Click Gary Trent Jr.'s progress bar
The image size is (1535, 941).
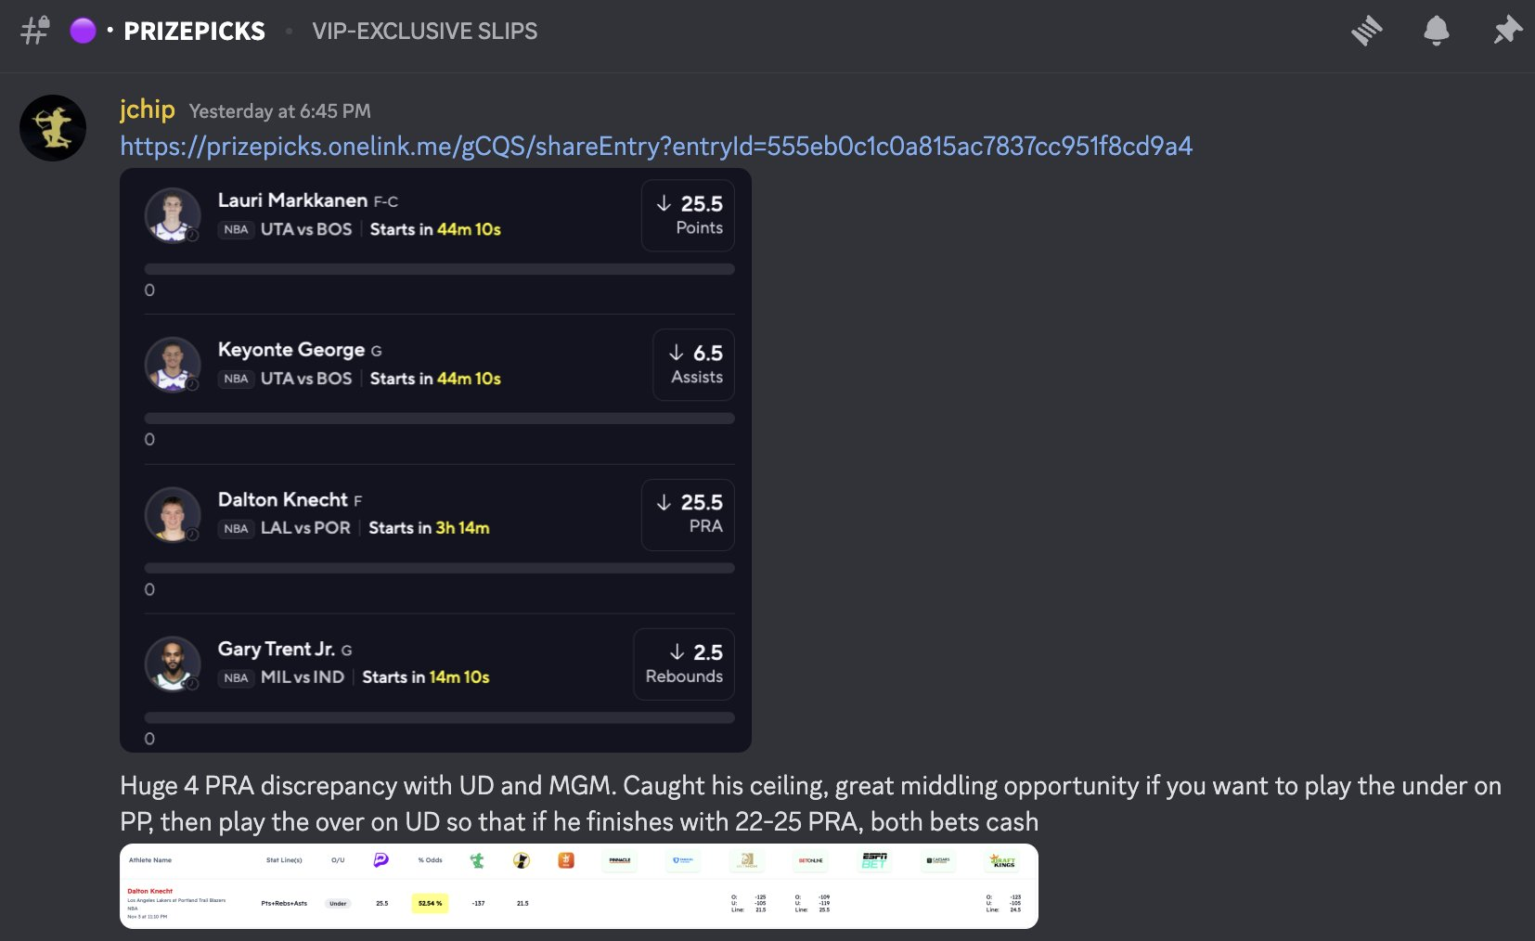click(439, 717)
